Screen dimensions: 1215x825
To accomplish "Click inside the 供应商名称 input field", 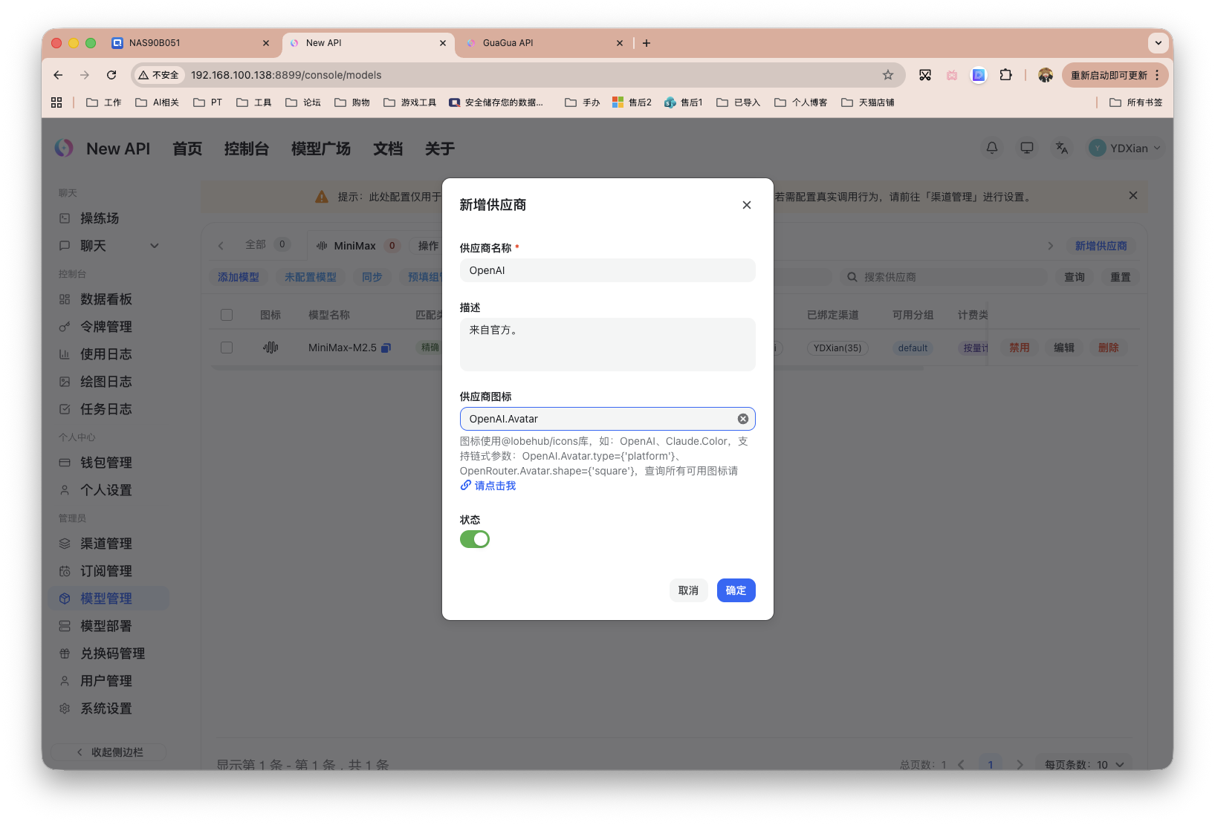I will (x=607, y=270).
